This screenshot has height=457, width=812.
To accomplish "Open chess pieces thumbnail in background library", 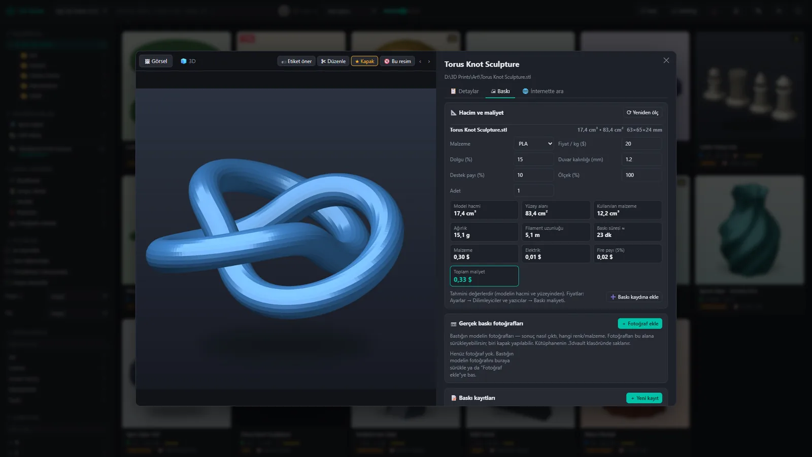I will click(750, 86).
